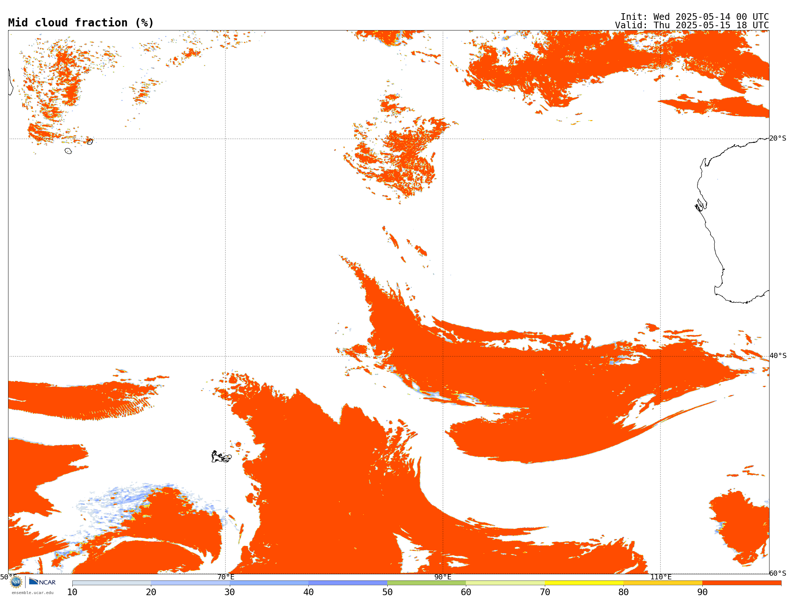Click the colorbar tick label 40
The height and width of the screenshot is (597, 793).
308,592
